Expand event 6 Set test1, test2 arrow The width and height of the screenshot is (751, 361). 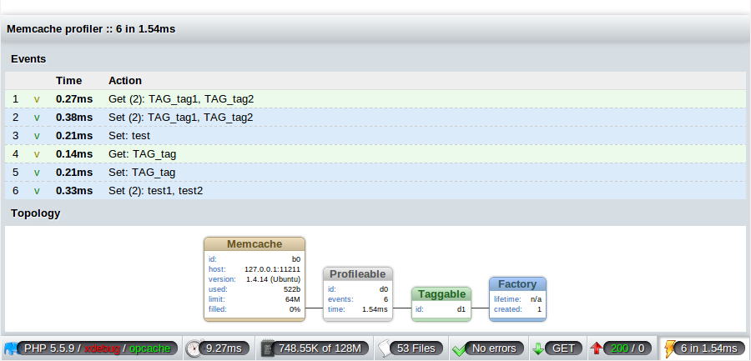pyautogui.click(x=37, y=191)
